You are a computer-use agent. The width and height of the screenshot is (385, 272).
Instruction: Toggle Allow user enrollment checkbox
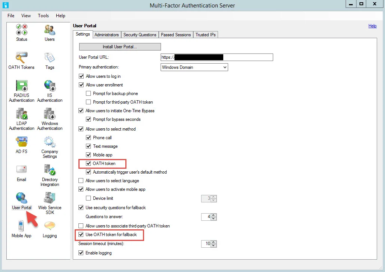(81, 85)
